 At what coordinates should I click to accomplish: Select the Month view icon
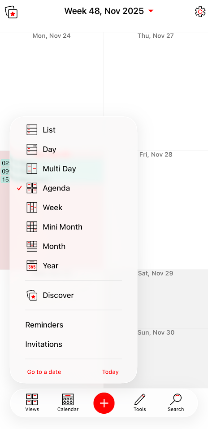pos(32,246)
